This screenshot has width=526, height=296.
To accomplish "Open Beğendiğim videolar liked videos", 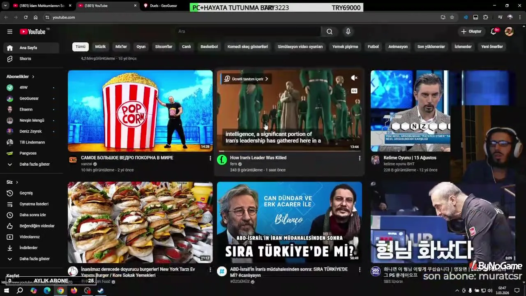I will pos(32,226).
